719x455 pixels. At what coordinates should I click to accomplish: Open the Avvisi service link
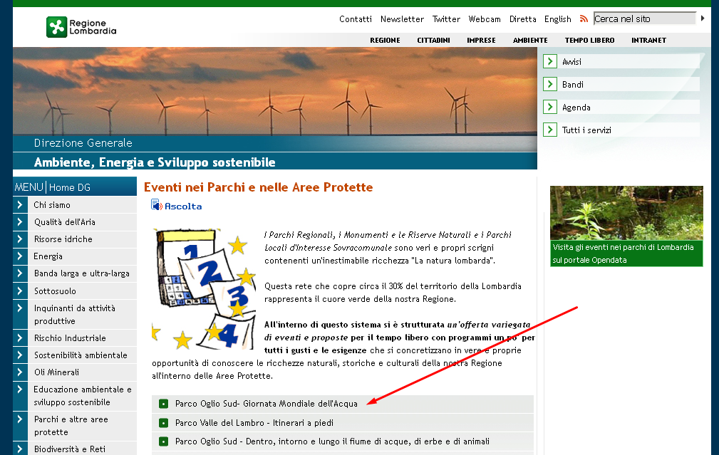coord(571,62)
